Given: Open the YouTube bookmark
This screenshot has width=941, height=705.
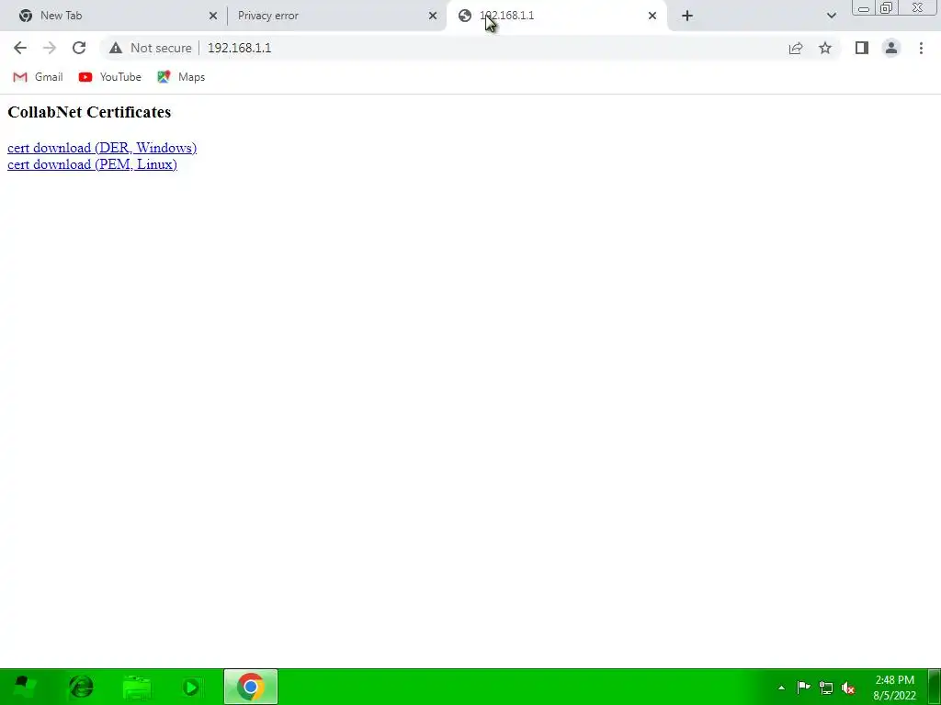Looking at the screenshot, I should (x=110, y=77).
